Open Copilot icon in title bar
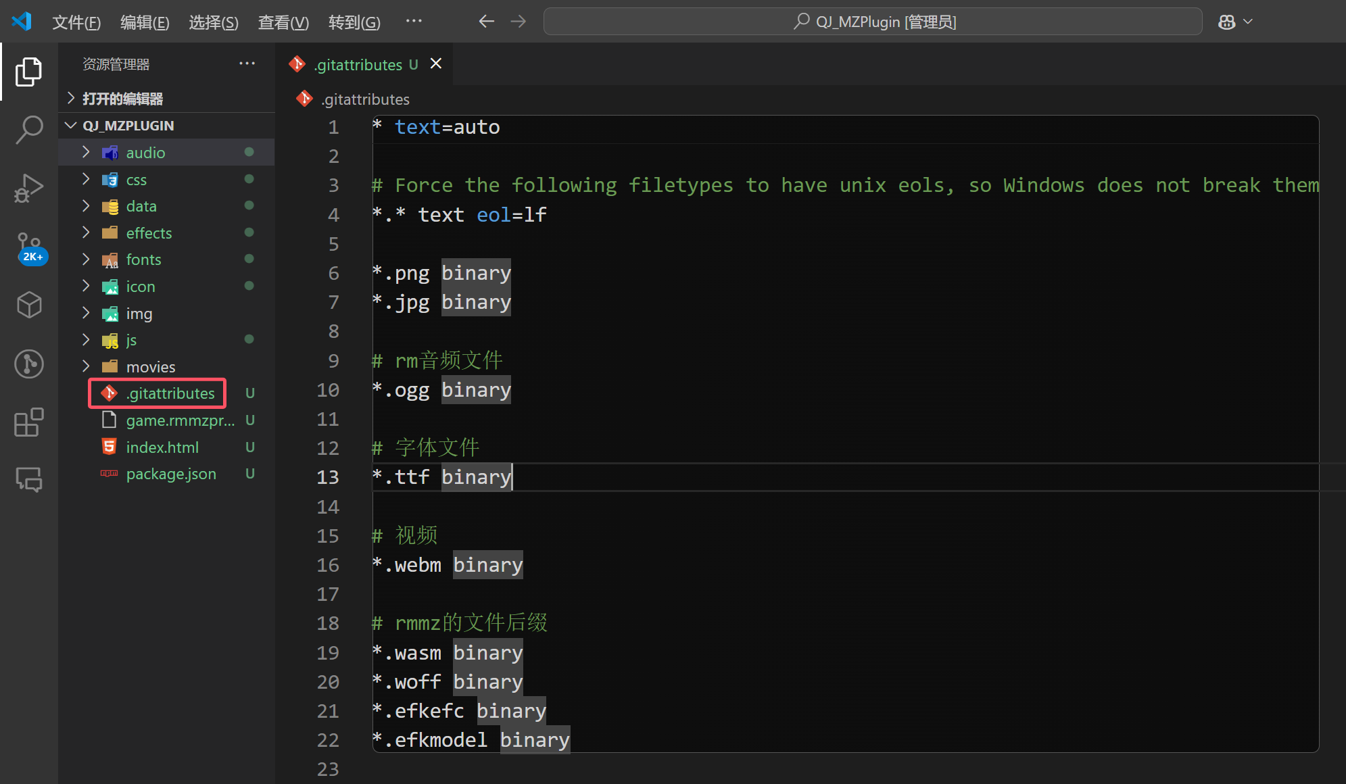The height and width of the screenshot is (784, 1346). [x=1226, y=22]
